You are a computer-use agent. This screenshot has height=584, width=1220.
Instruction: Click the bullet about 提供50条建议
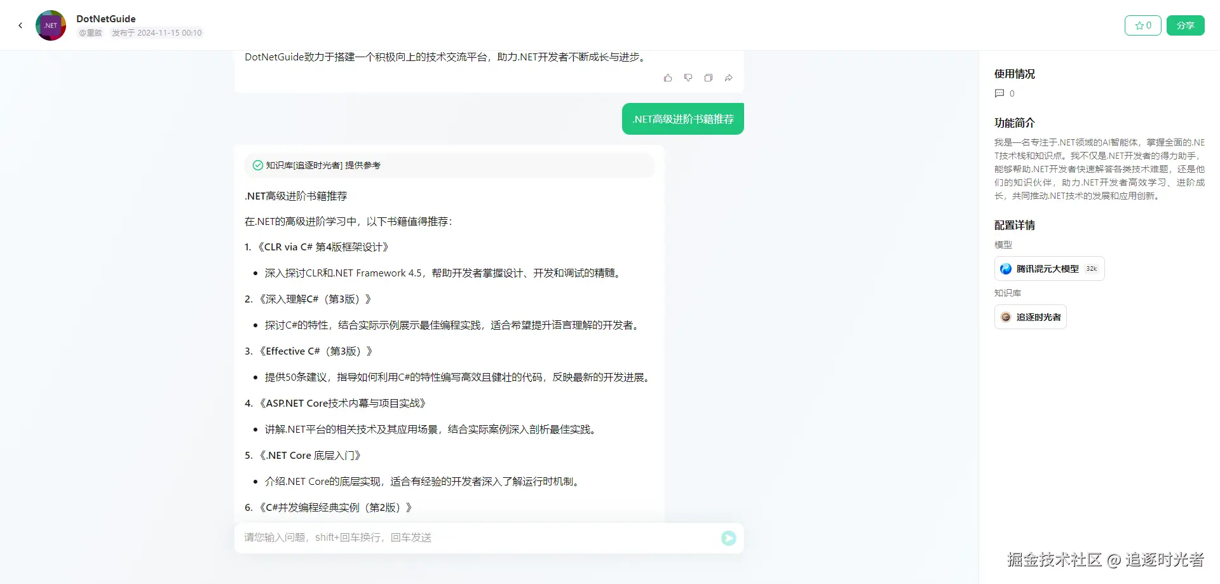(459, 377)
